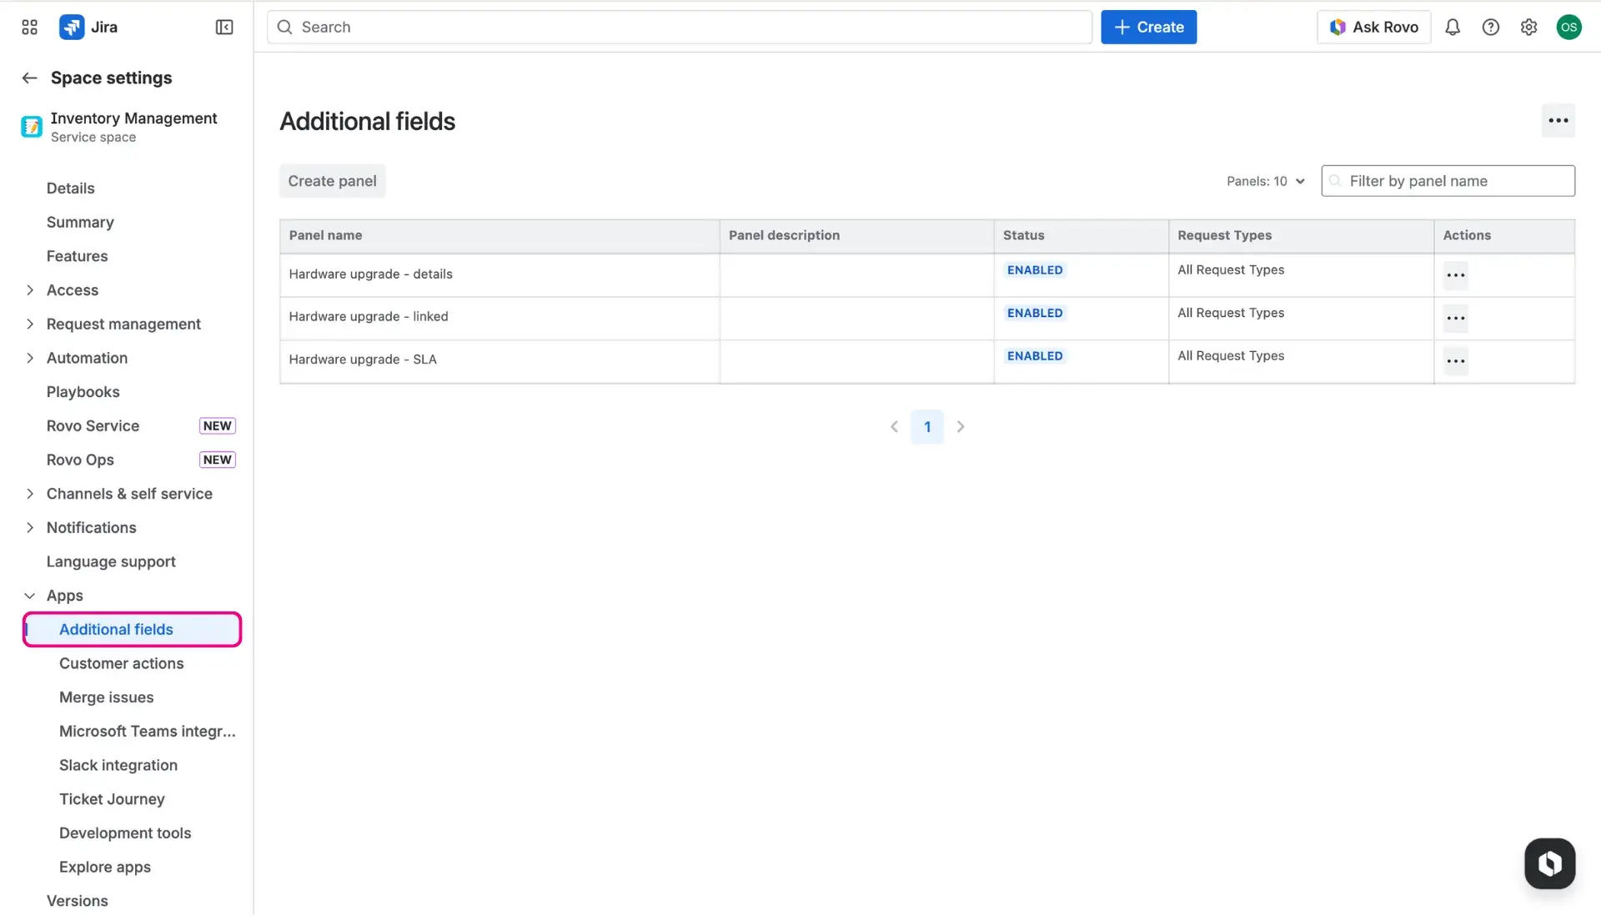Select Customer actions in the sidebar
This screenshot has width=1601, height=916.
pos(122,663)
